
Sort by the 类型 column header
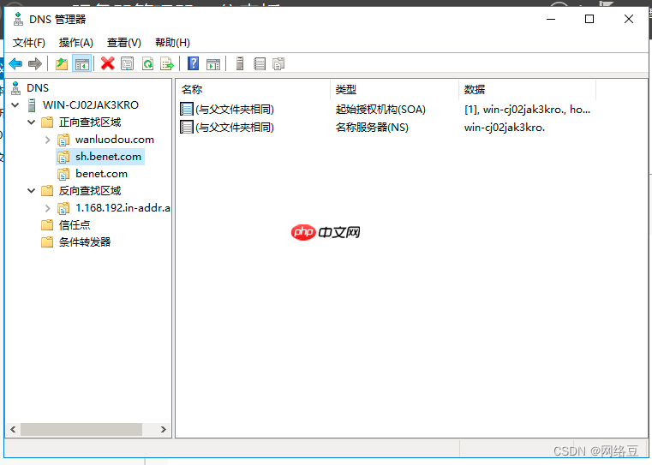(x=395, y=89)
